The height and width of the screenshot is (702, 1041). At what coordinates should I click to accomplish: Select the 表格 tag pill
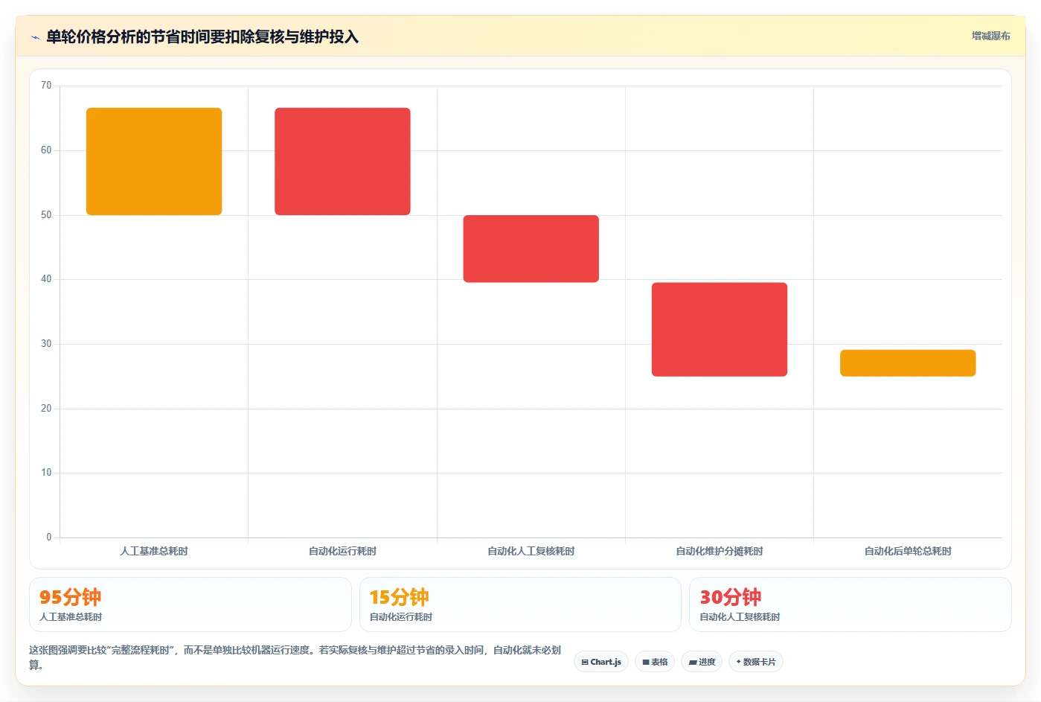tap(655, 662)
